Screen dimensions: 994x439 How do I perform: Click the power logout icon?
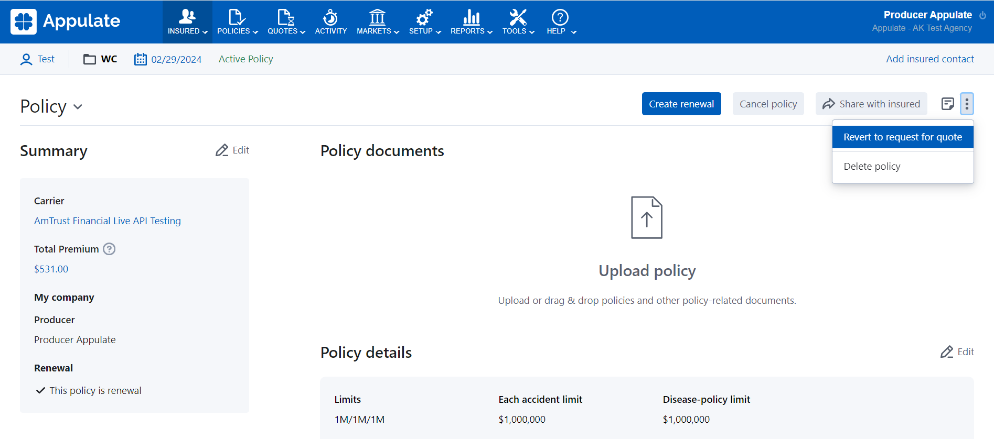(x=982, y=15)
